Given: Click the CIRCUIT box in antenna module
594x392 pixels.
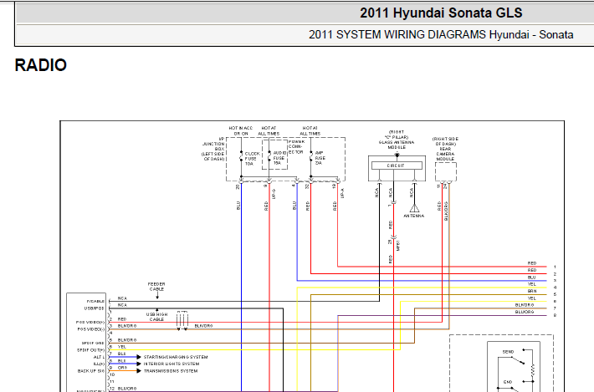Looking at the screenshot, I should coord(397,165).
